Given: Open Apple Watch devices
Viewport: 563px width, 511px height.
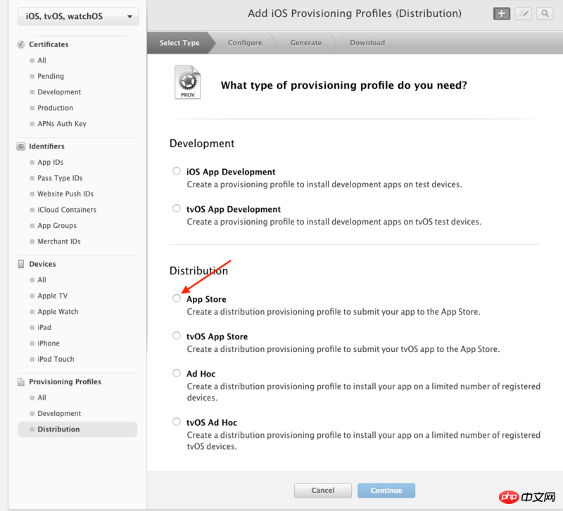Looking at the screenshot, I should click(58, 311).
